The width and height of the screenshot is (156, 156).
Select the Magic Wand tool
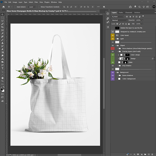pyautogui.click(x=2, y=24)
